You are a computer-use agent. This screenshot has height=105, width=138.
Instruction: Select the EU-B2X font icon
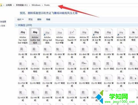[x=35, y=49]
